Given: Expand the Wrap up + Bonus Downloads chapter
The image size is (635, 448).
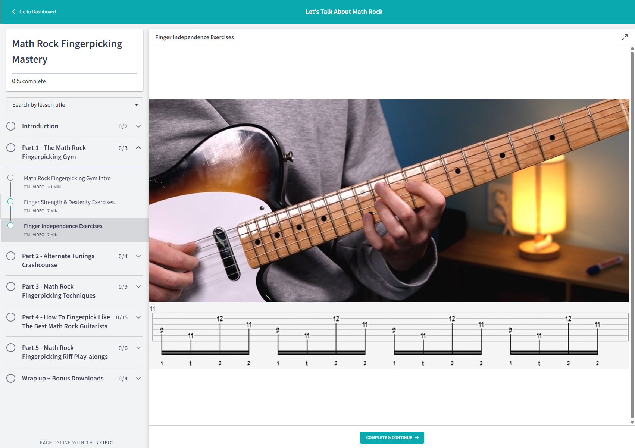Looking at the screenshot, I should pos(138,378).
